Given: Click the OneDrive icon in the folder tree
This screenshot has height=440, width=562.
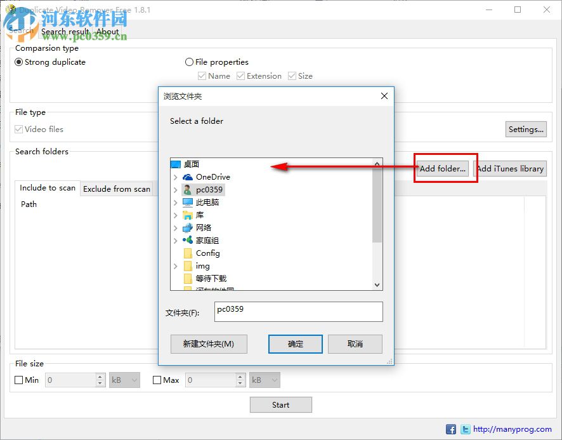Looking at the screenshot, I should click(x=187, y=177).
